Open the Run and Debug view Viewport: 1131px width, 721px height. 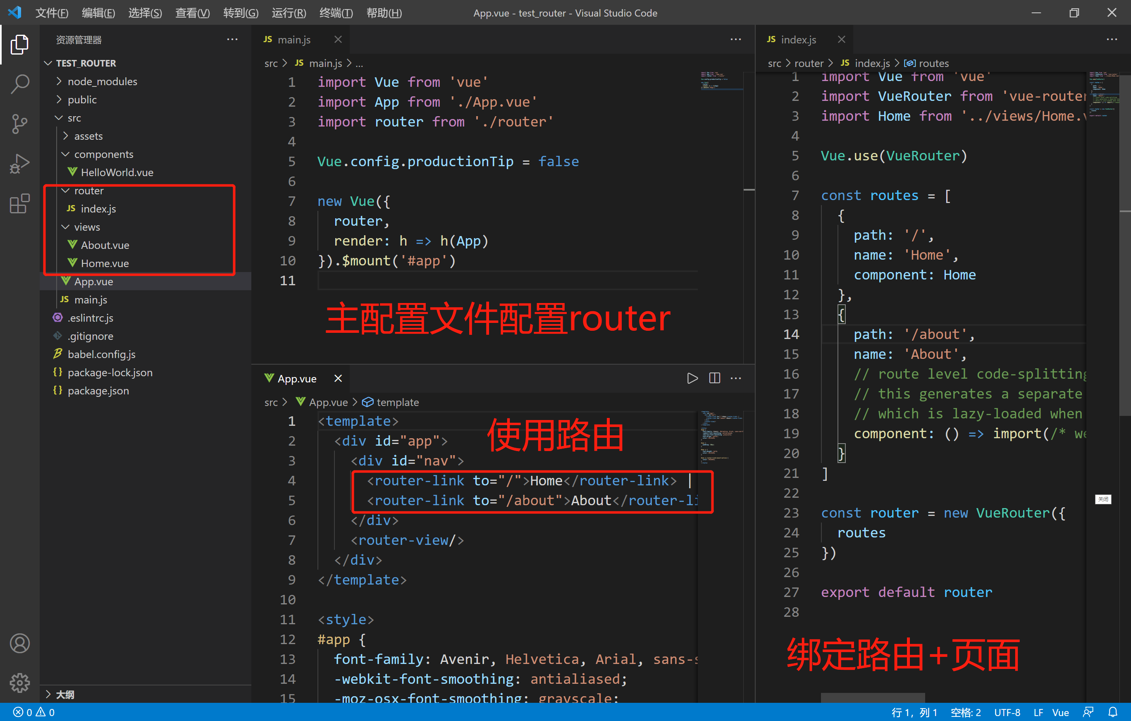(x=20, y=163)
